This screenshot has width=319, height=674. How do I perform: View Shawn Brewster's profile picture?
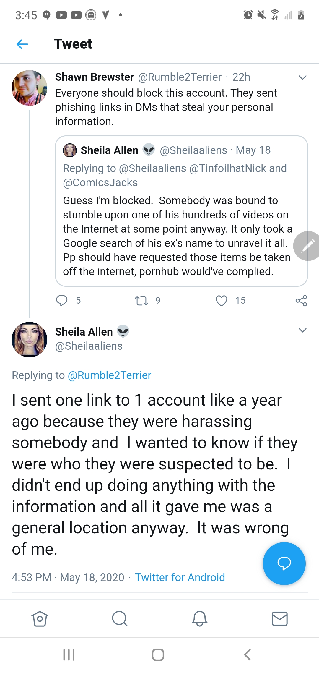(x=29, y=88)
